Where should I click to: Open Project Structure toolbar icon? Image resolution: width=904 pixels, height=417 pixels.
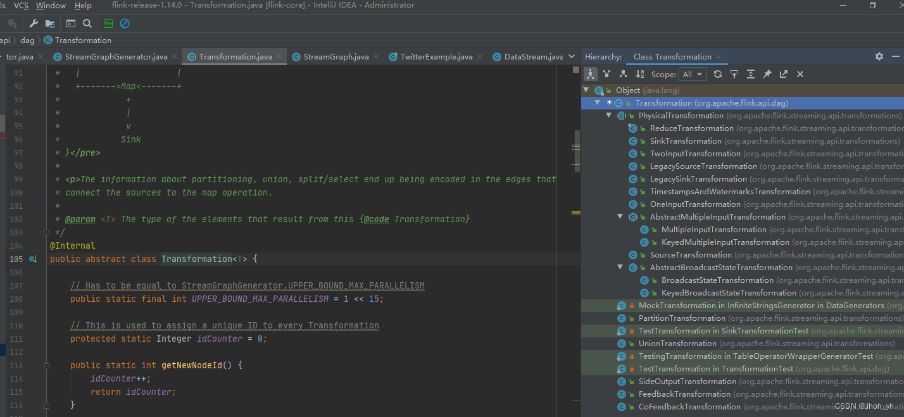49,23
